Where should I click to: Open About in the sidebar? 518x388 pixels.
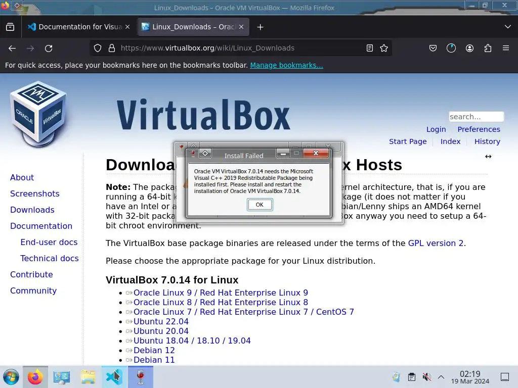click(x=22, y=177)
